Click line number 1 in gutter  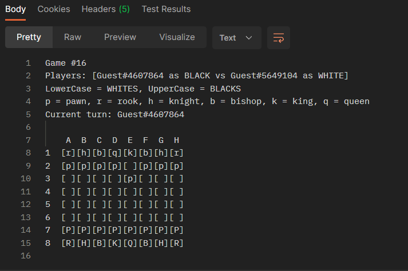tap(28, 63)
